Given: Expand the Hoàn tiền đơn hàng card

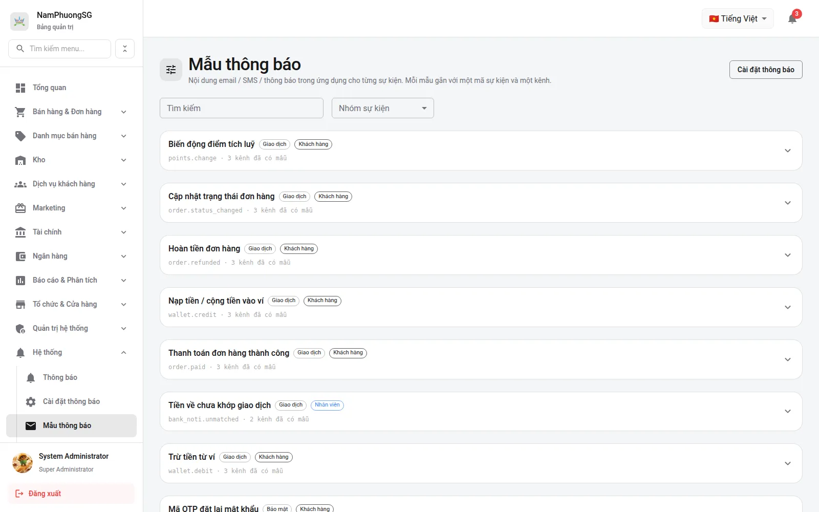Looking at the screenshot, I should (788, 255).
